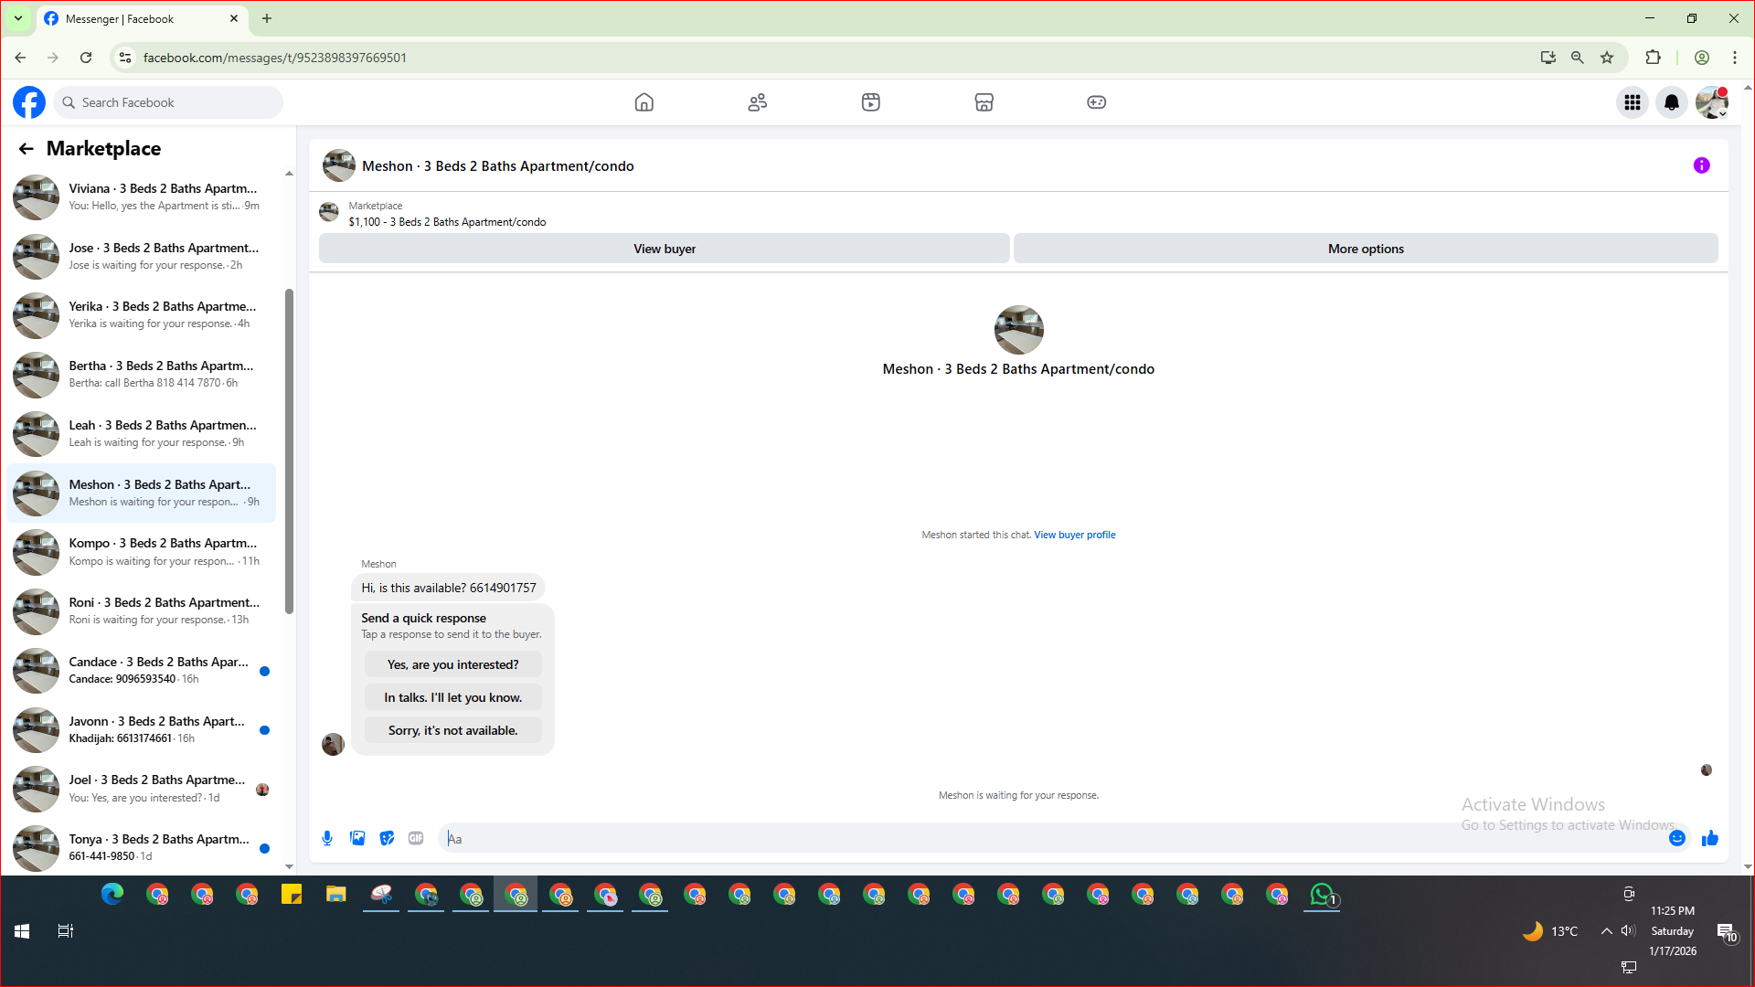The width and height of the screenshot is (1755, 987).
Task: Click the View buyer button
Action: click(665, 249)
